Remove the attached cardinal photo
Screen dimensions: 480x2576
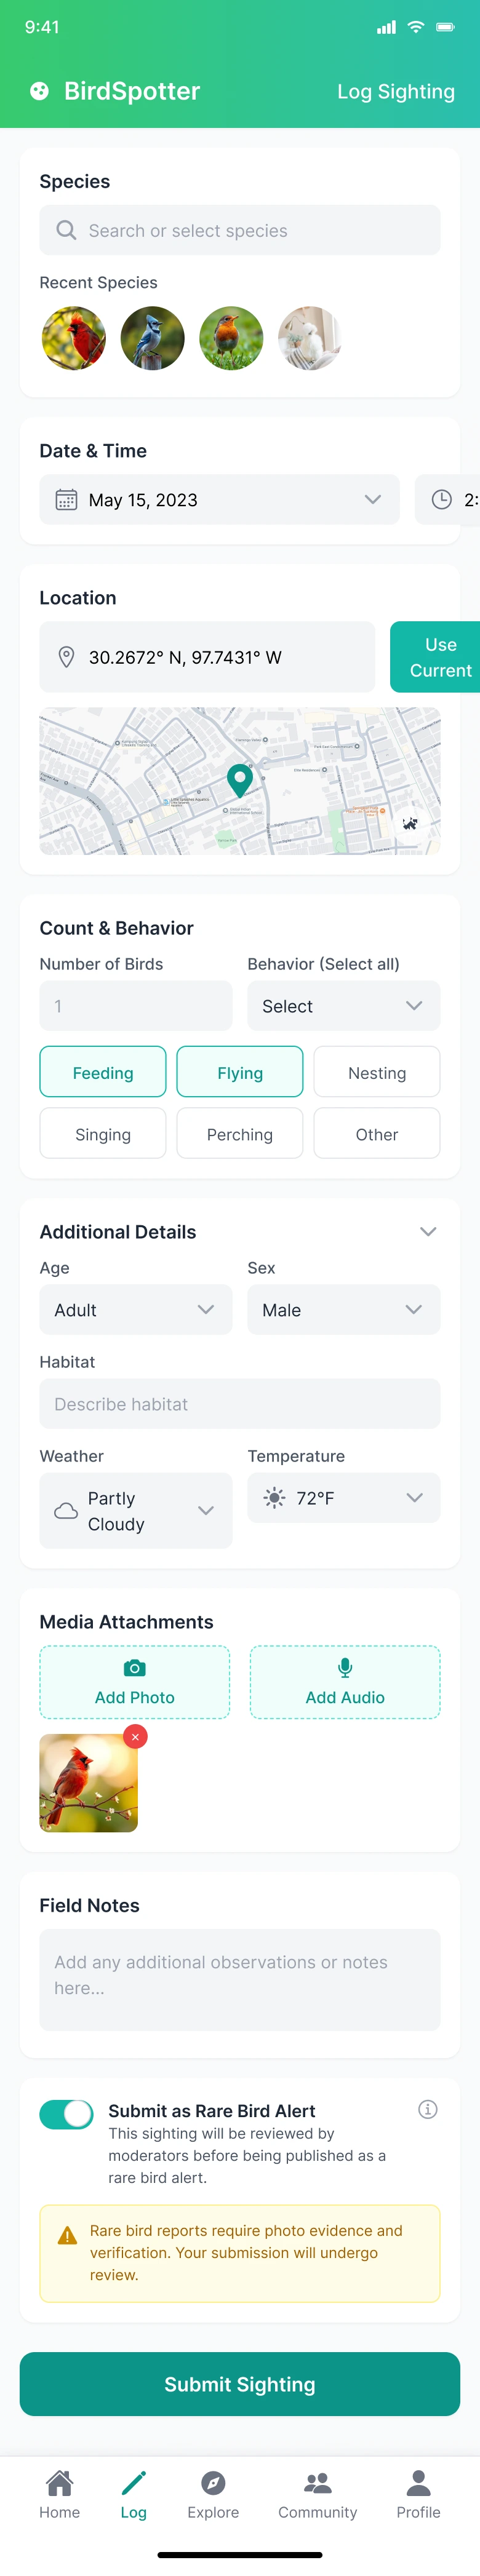pos(135,1737)
